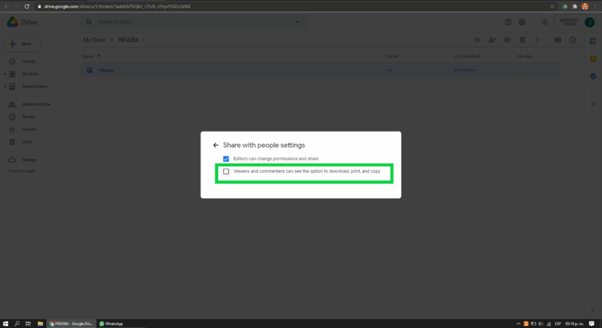Open the Settings gear icon
This screenshot has height=328, width=602.
click(522, 22)
